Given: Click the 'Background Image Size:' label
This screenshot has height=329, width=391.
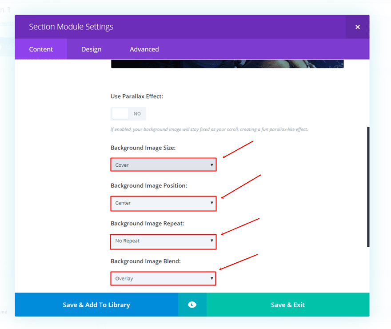Looking at the screenshot, I should pyautogui.click(x=143, y=148).
